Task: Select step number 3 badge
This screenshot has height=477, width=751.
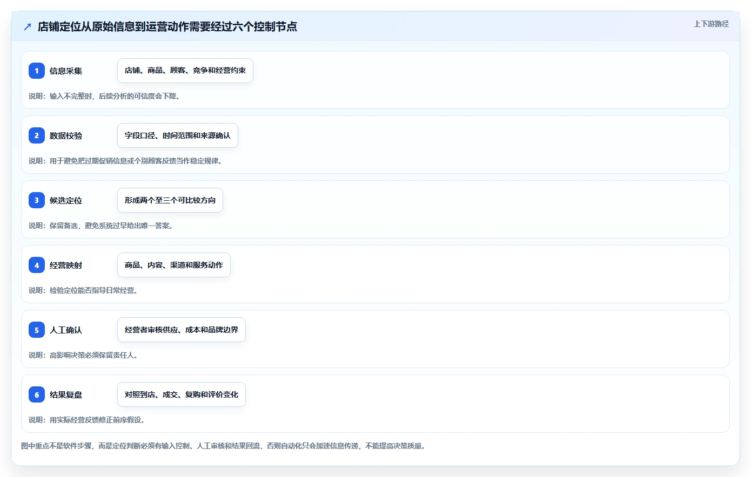Action: click(37, 200)
